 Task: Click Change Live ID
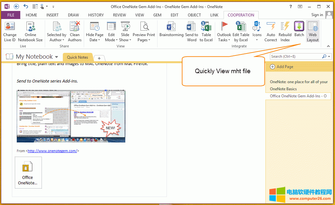10,31
